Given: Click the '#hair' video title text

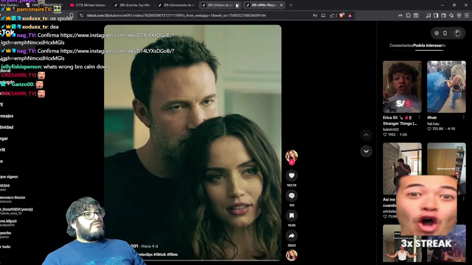Looking at the screenshot, I should [x=432, y=118].
